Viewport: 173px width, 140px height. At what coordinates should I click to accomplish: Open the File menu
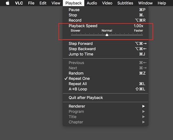pos(31,3)
